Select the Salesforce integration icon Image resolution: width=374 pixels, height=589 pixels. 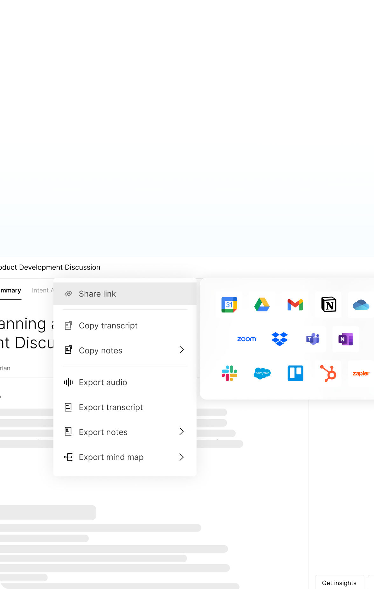[x=262, y=373]
